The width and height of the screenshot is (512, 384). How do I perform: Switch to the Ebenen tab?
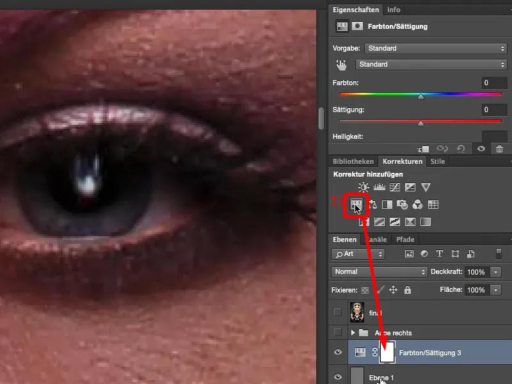(344, 239)
